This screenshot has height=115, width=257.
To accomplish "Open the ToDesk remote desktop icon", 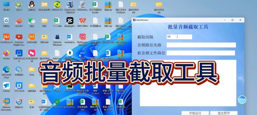I will tap(6, 85).
